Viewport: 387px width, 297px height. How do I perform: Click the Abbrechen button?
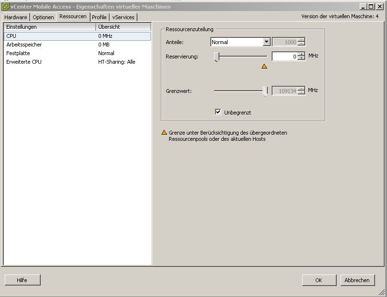point(357,280)
